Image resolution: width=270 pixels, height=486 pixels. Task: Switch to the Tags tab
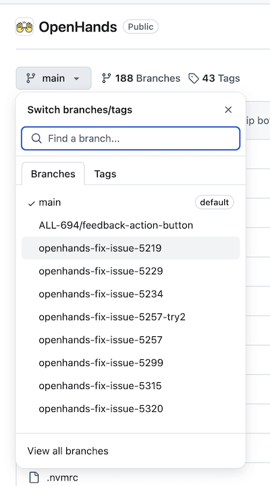[105, 174]
